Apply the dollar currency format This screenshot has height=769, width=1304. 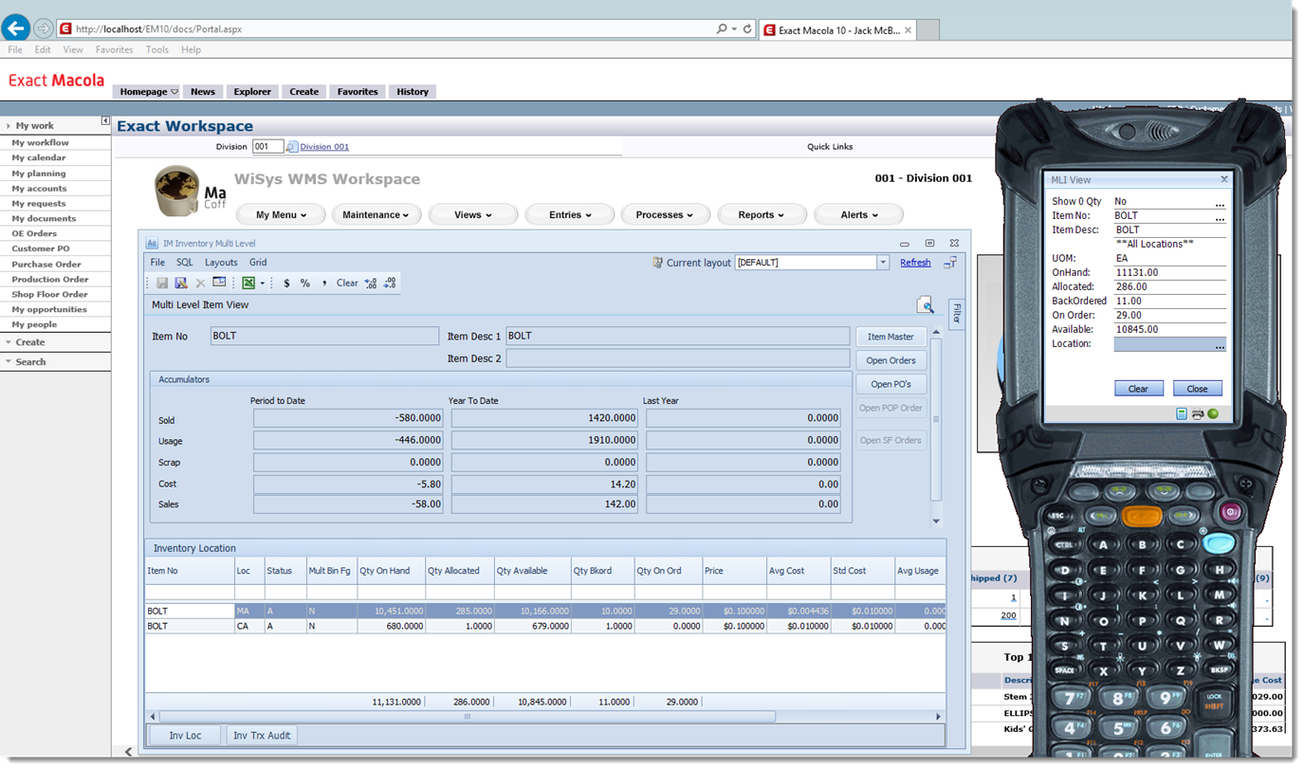click(287, 283)
